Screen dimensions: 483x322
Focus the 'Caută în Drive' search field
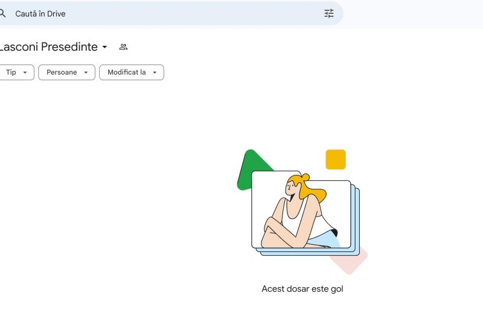171,13
